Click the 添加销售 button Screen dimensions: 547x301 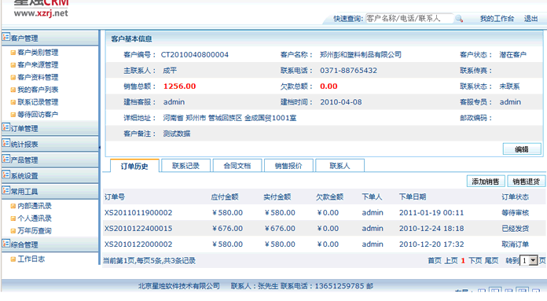tap(486, 182)
